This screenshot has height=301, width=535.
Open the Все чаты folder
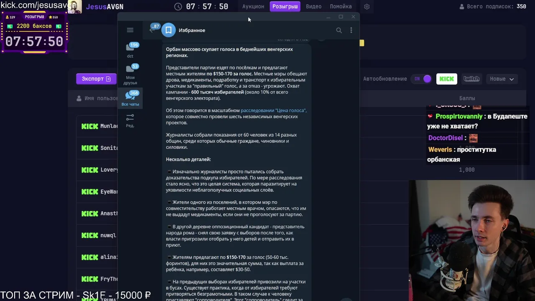point(130,99)
